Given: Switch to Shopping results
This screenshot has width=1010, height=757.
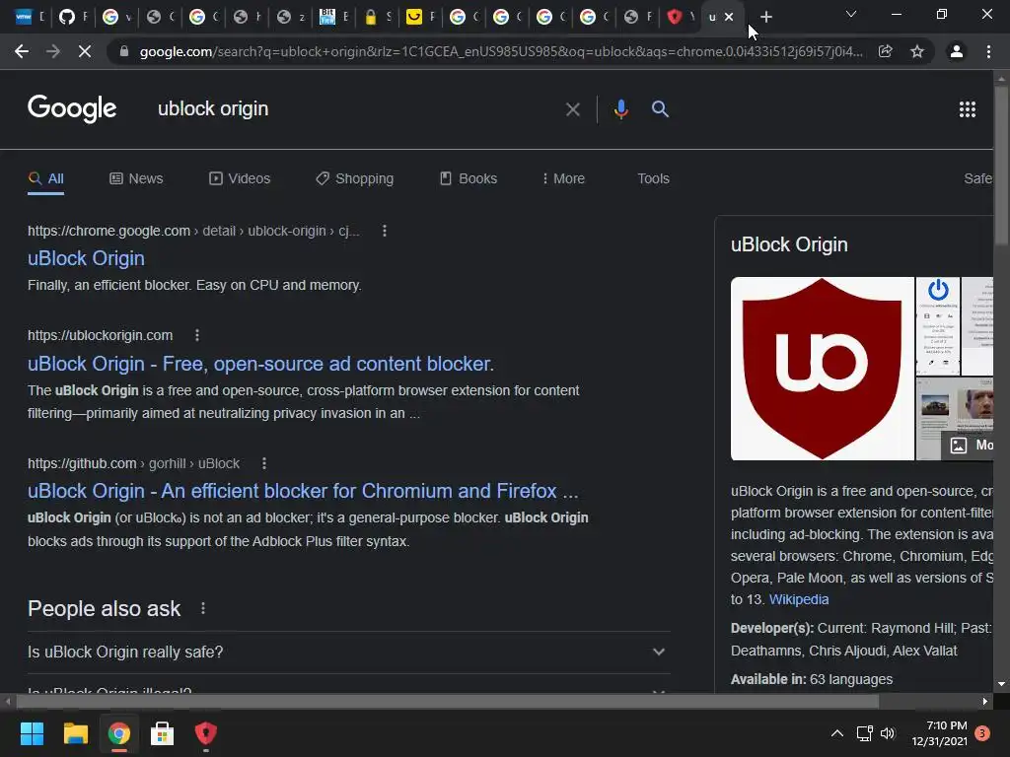Looking at the screenshot, I should point(354,178).
